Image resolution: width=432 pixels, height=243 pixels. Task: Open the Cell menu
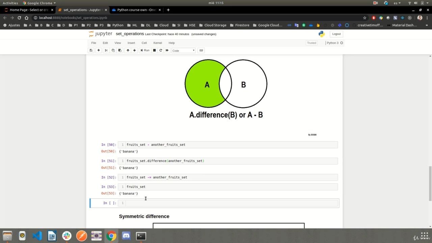[x=144, y=43]
